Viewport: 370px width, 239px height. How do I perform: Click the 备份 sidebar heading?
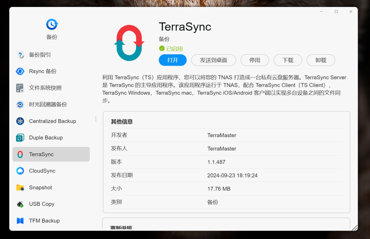[x=52, y=37]
